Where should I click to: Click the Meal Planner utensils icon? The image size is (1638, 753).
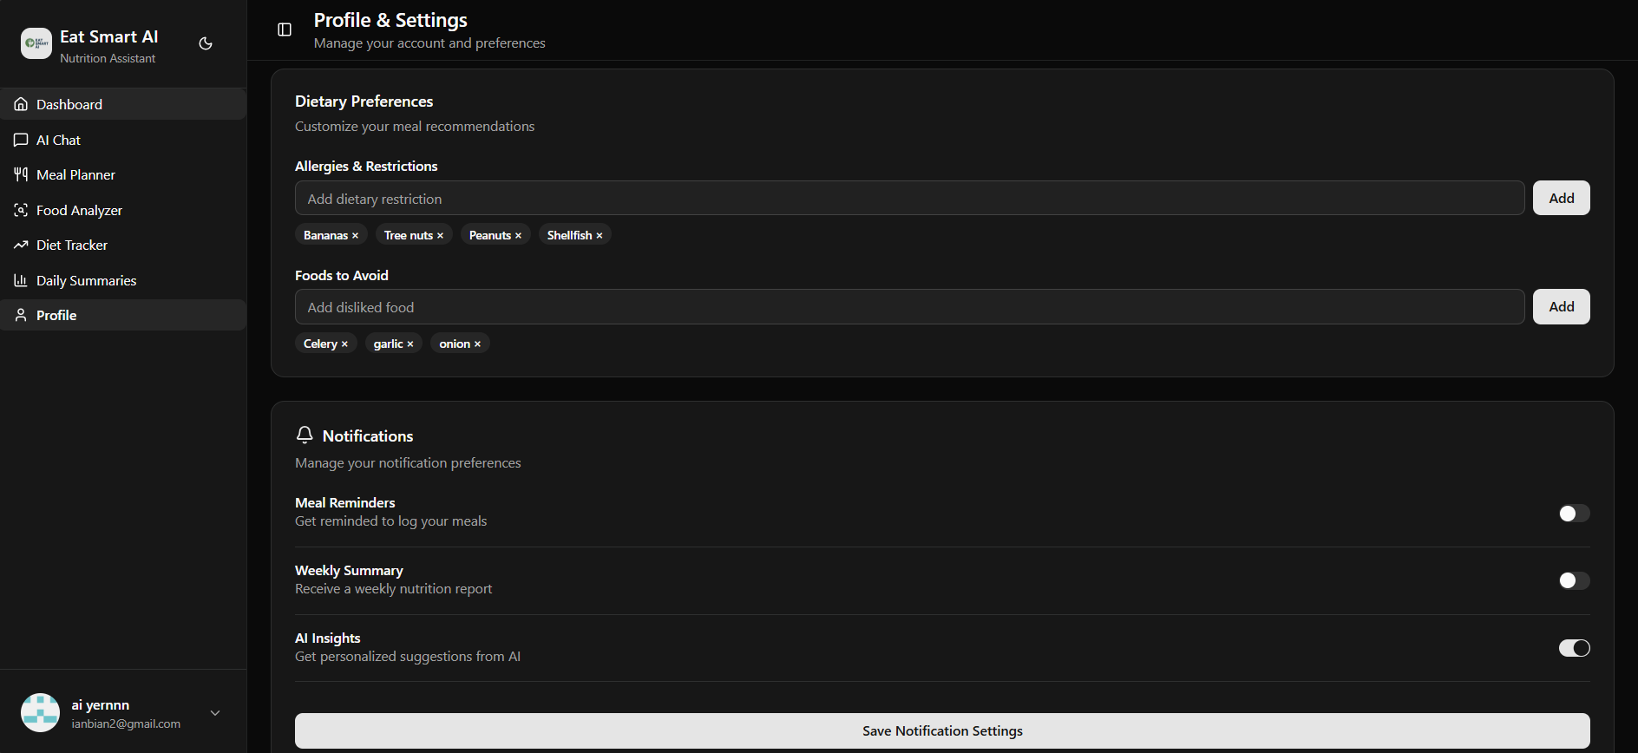(21, 174)
